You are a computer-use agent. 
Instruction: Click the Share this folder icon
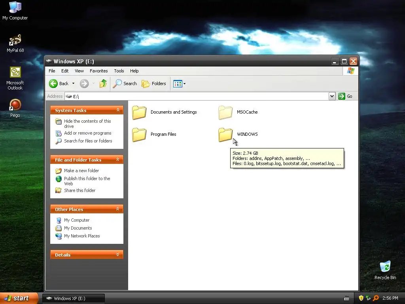pos(59,190)
